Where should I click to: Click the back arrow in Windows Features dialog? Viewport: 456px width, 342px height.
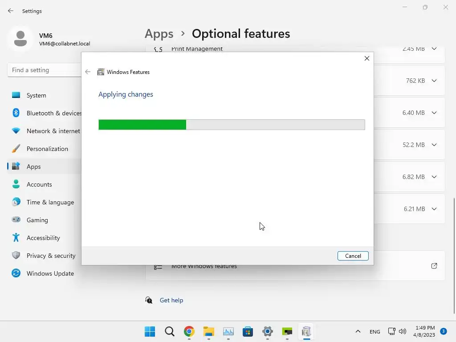click(x=88, y=72)
